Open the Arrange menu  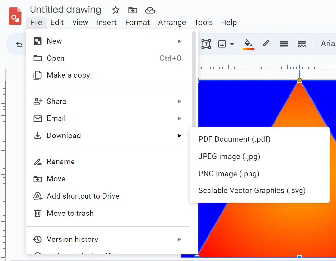click(x=172, y=22)
